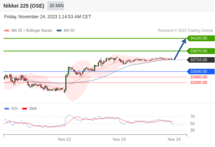Click the 'MA 20 + Bollinger Bands' legend label

click(x=32, y=30)
